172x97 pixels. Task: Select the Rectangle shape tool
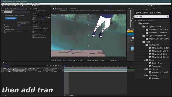(20, 6)
